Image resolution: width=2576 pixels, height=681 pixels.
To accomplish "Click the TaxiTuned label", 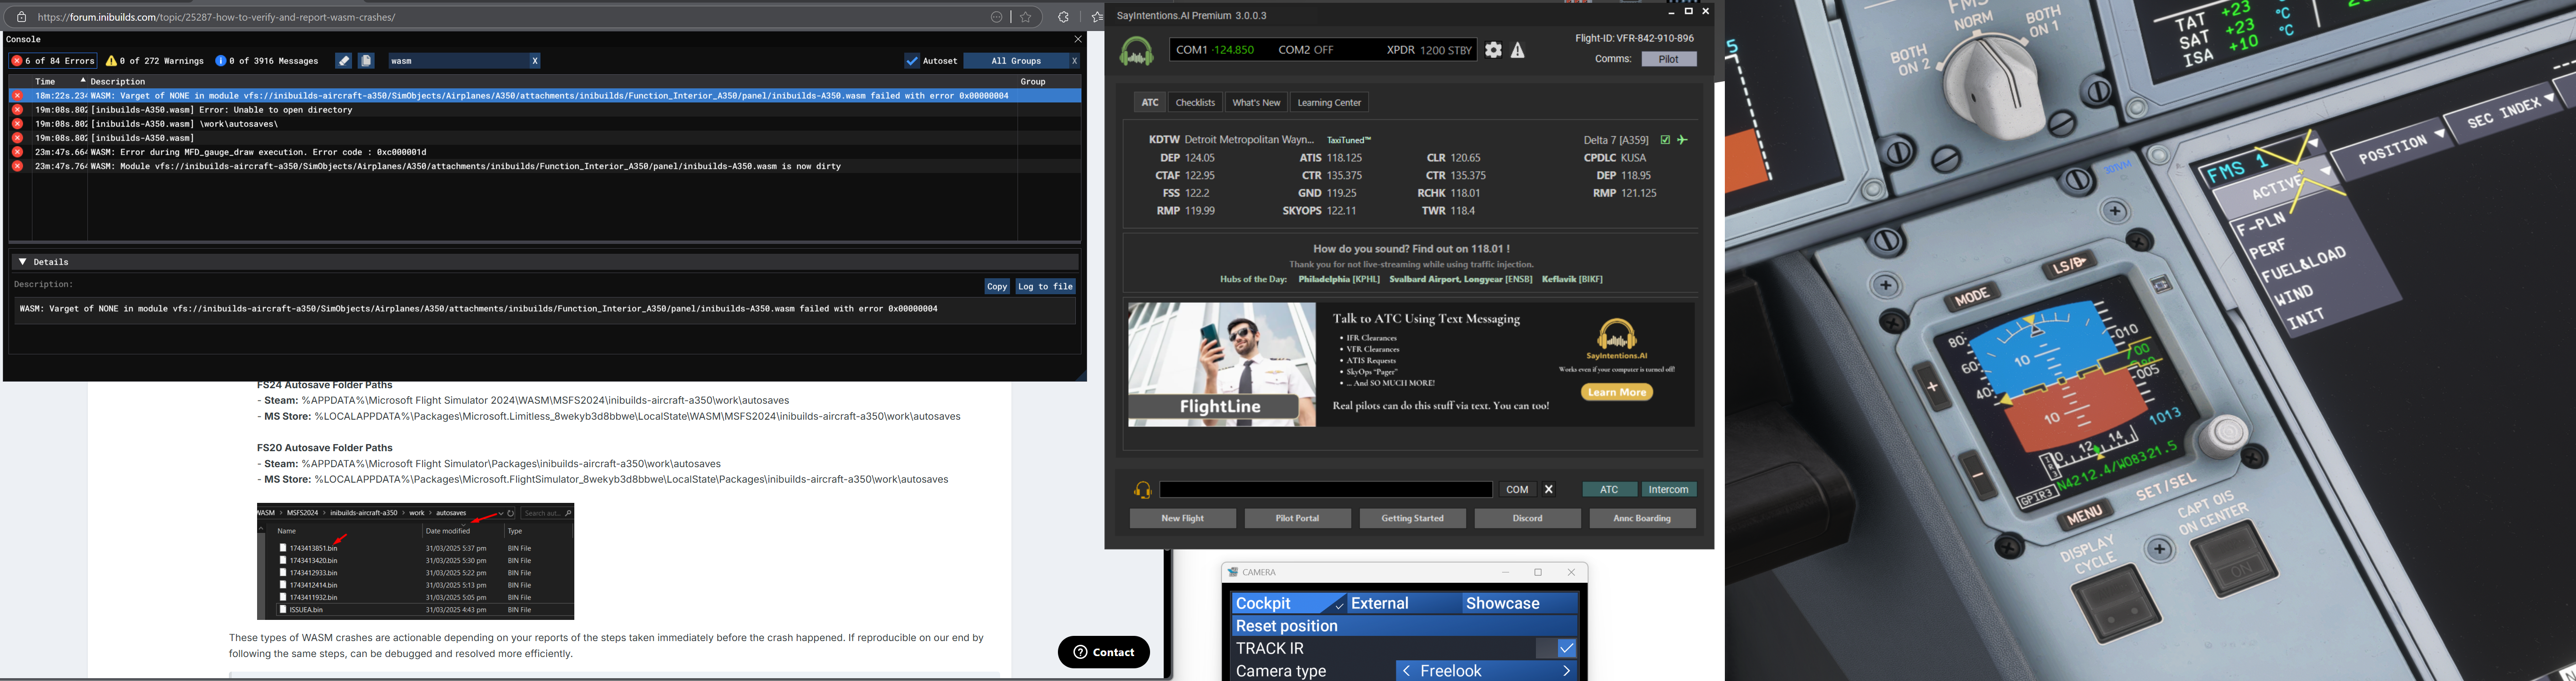I will [x=1349, y=140].
